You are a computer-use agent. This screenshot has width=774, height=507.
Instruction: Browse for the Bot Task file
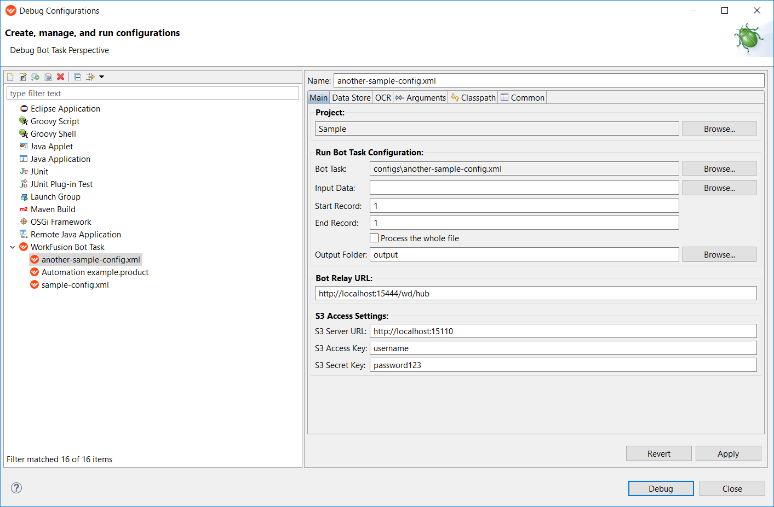(719, 169)
